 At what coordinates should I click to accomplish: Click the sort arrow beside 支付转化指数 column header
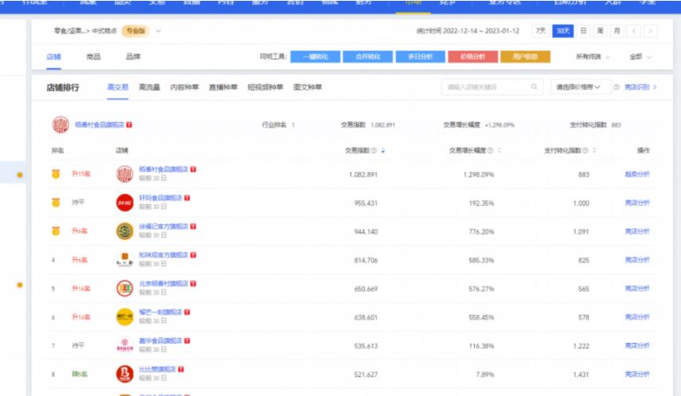(594, 150)
